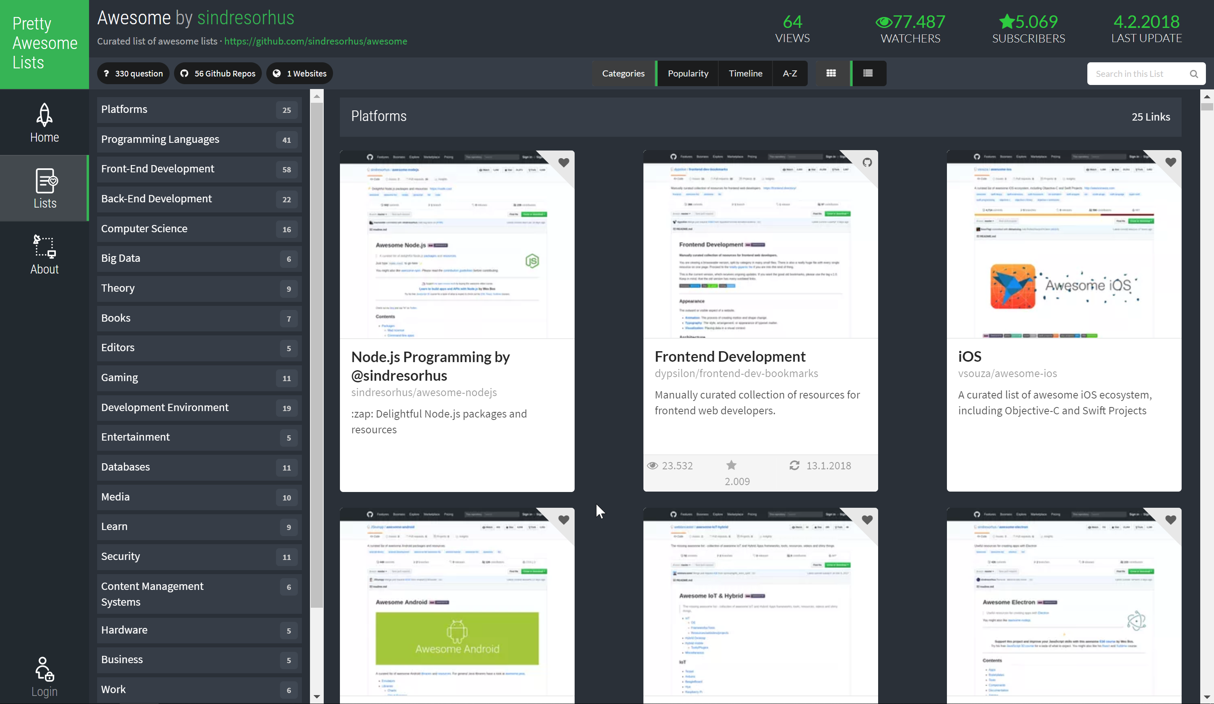Favorite the Node.js Programming card heart
This screenshot has height=704, width=1214.
click(x=564, y=162)
